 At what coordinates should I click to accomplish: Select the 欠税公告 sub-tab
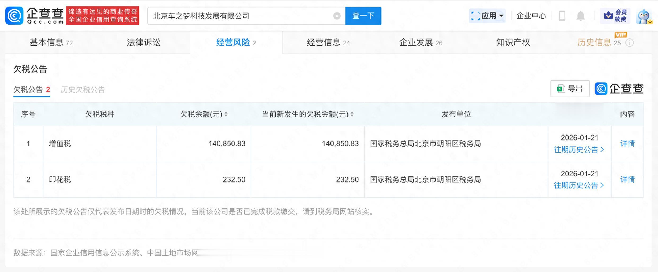[32, 90]
